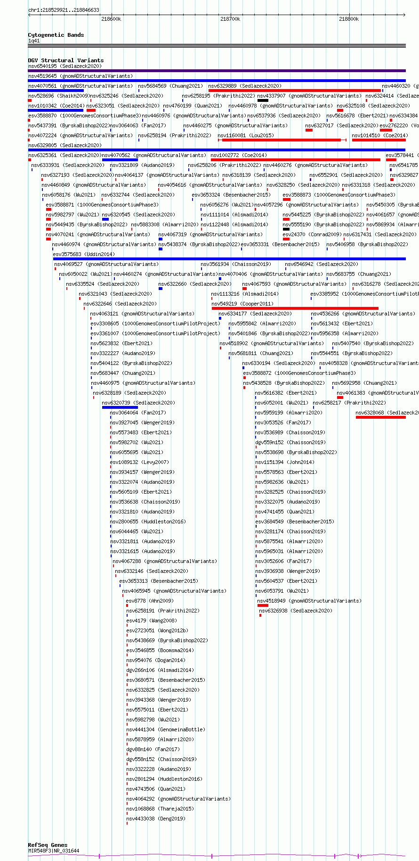The image size is (419, 861).
Task: Open variant esv3588870 (1000GenomesConsortiumPhase3)
Action: point(84,116)
